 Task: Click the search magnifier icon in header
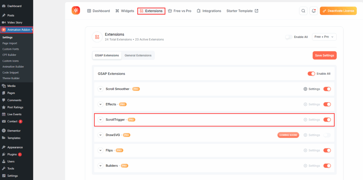point(303,11)
